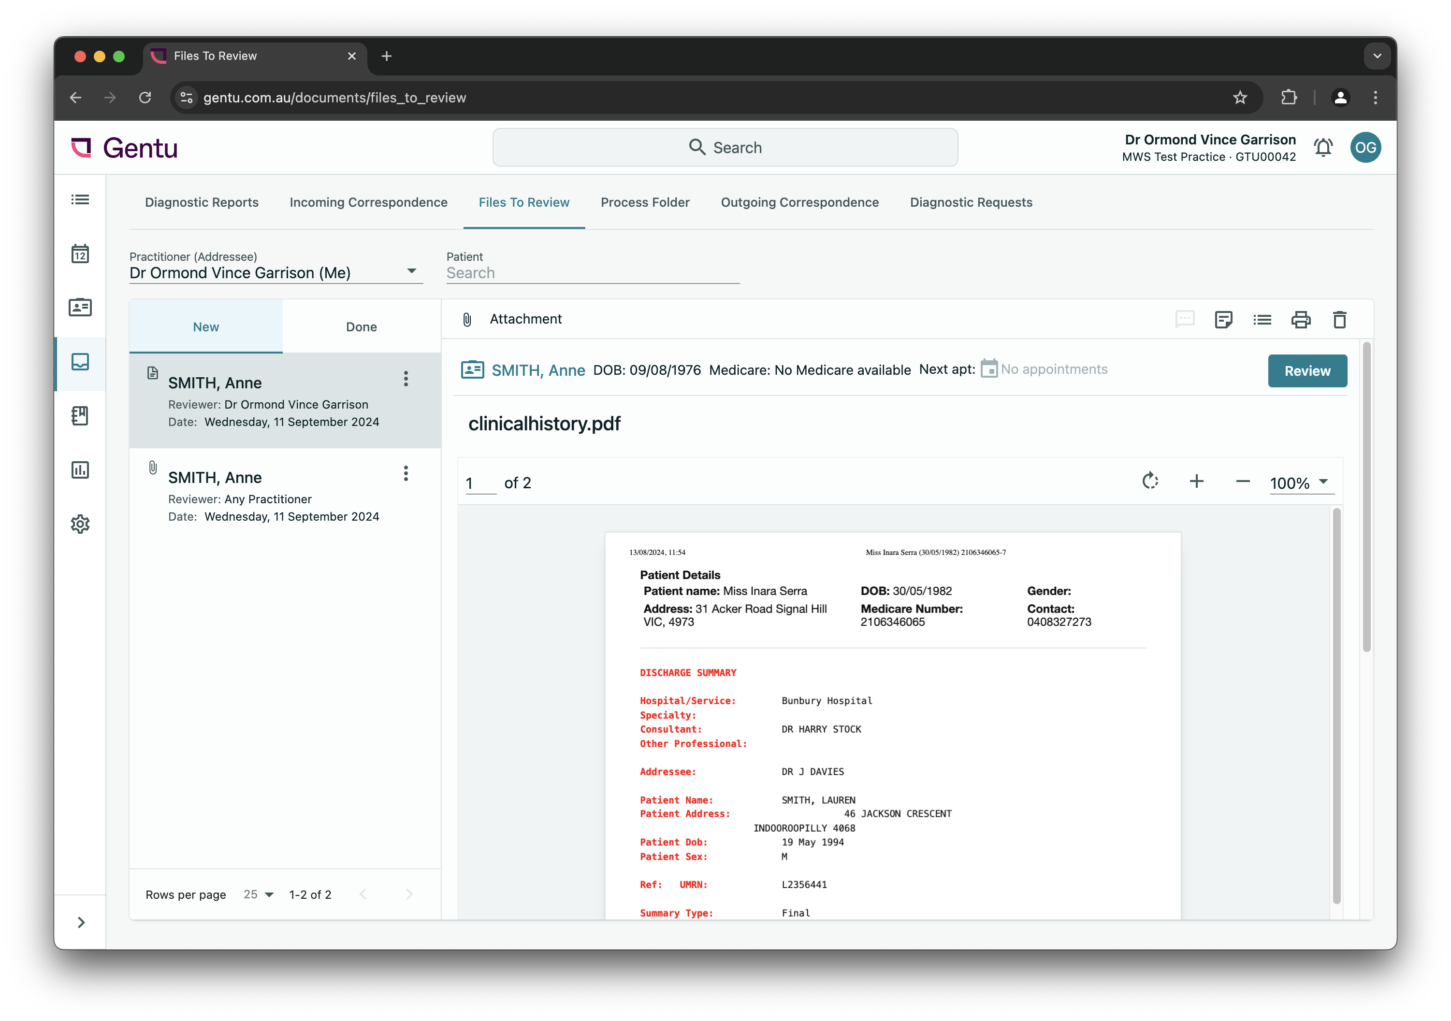The width and height of the screenshot is (1451, 1021).
Task: Click the print icon in attachment toolbar
Action: pos(1301,320)
